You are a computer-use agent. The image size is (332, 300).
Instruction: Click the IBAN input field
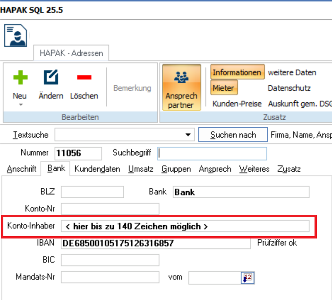(155, 243)
